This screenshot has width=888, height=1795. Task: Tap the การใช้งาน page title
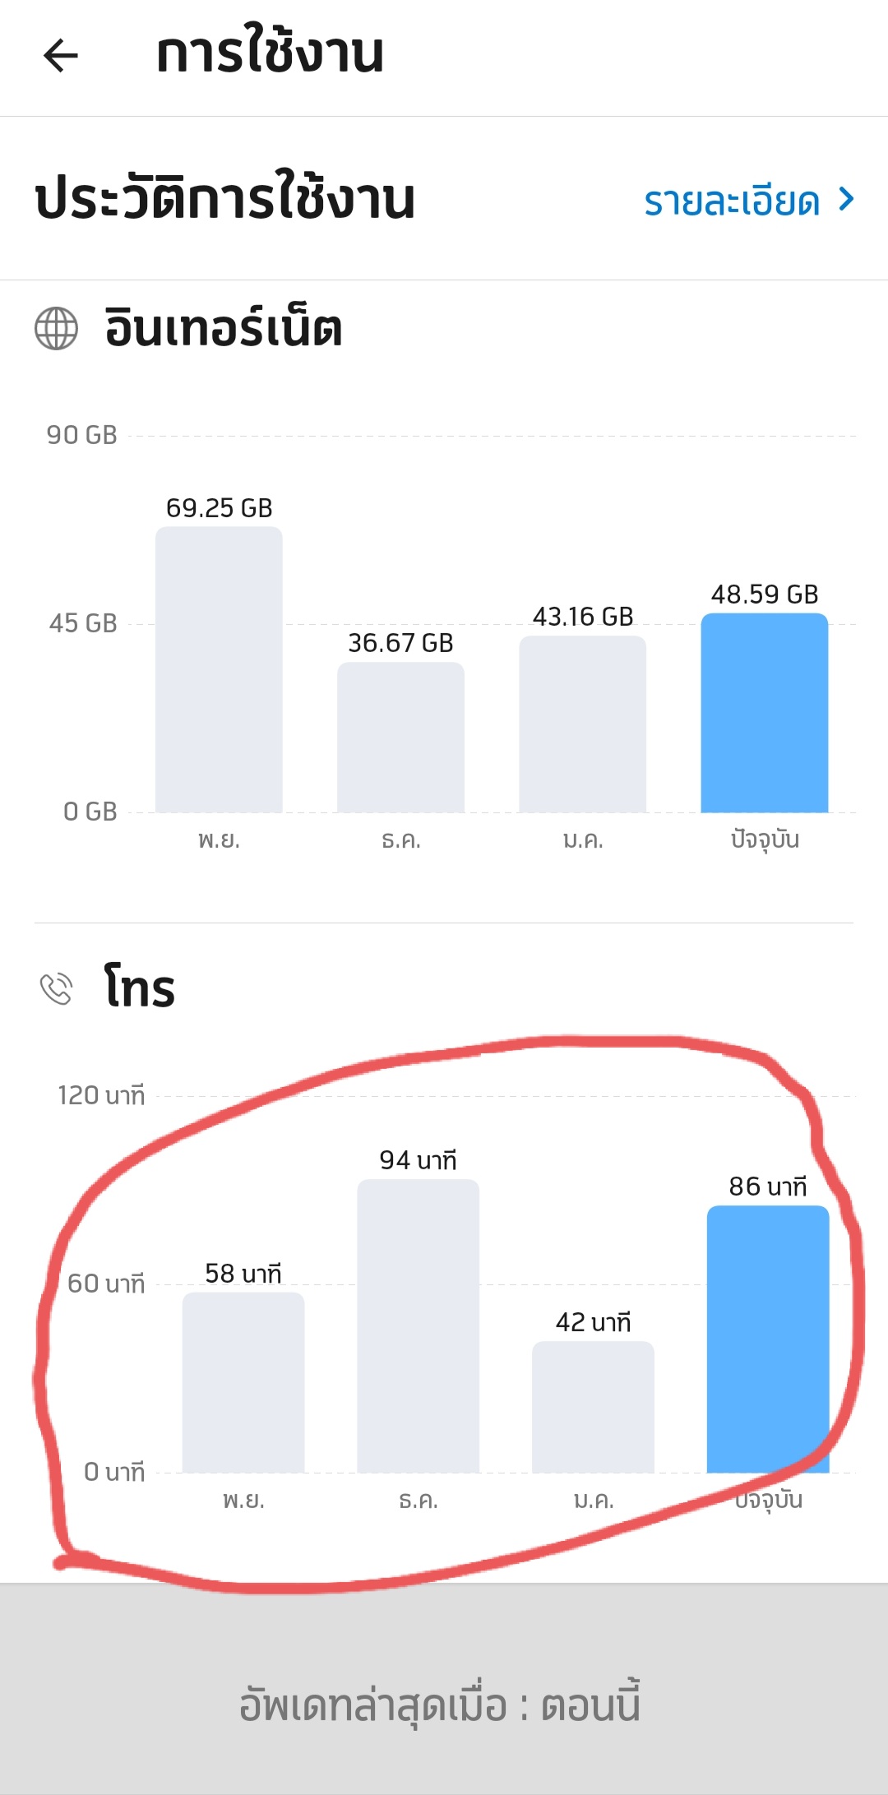point(270,54)
